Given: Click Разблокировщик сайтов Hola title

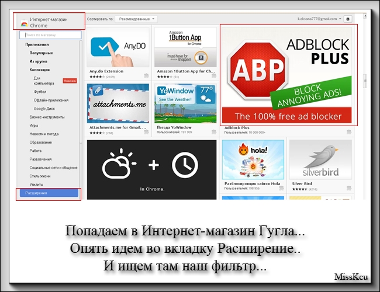Looking at the screenshot, I should 252,183.
